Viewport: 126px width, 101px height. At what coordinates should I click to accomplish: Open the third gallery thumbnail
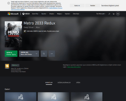pyautogui.click(x=87, y=96)
